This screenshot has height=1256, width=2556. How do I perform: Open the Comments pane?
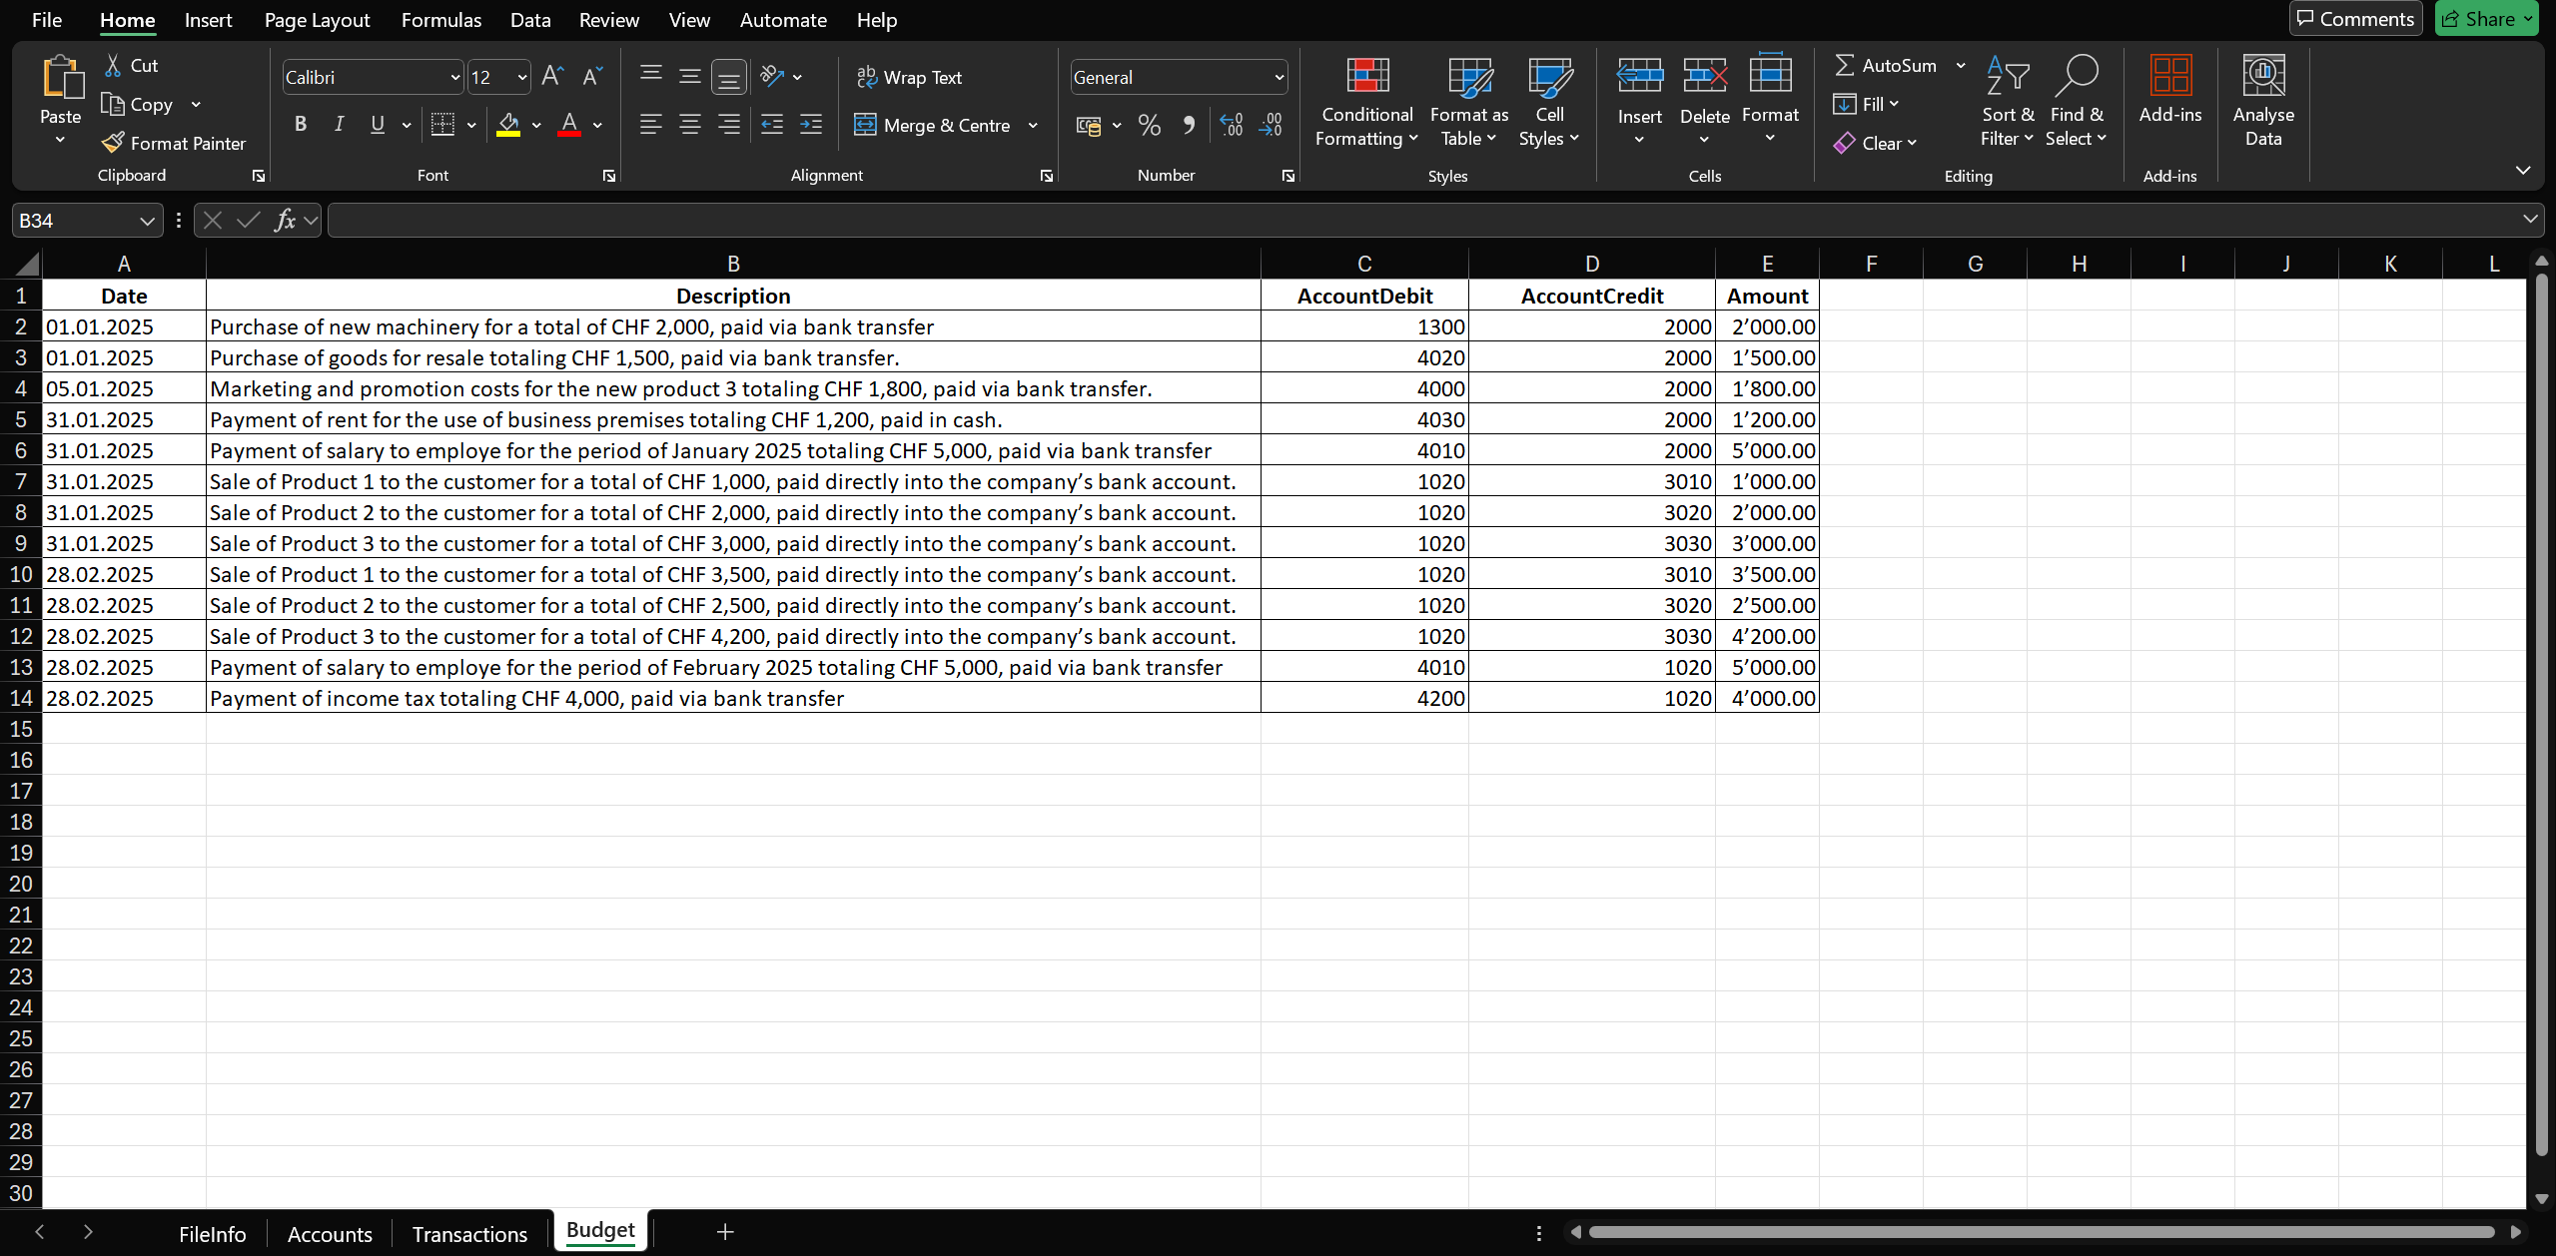pyautogui.click(x=2354, y=19)
